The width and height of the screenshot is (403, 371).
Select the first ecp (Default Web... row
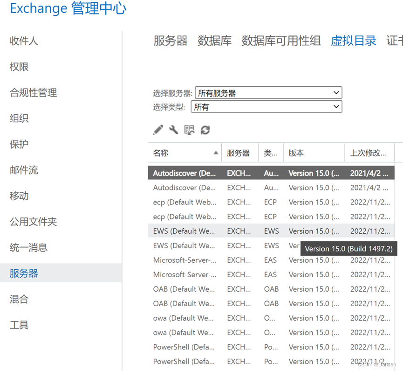click(x=271, y=202)
